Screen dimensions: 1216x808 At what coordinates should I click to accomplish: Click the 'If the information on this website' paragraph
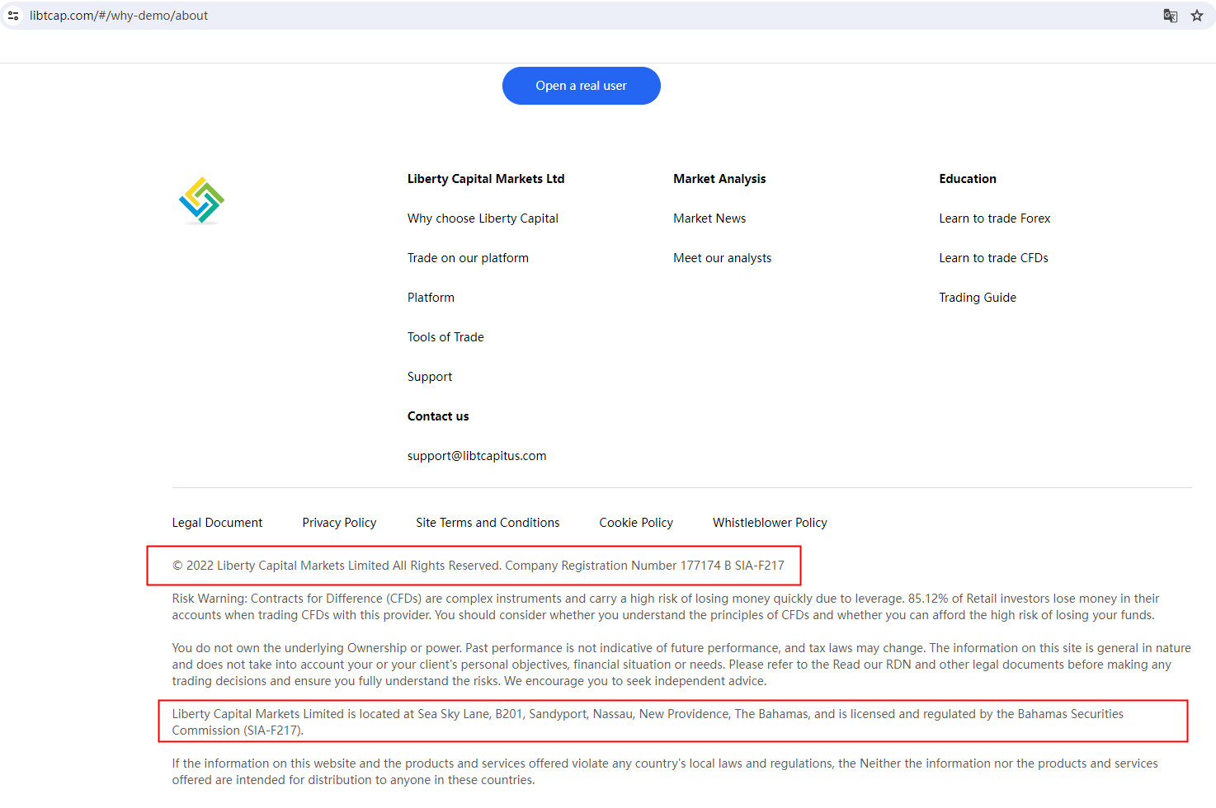(x=665, y=772)
